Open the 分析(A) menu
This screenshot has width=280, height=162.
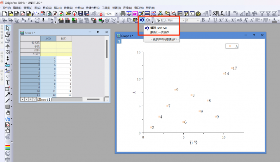[x=79, y=8]
